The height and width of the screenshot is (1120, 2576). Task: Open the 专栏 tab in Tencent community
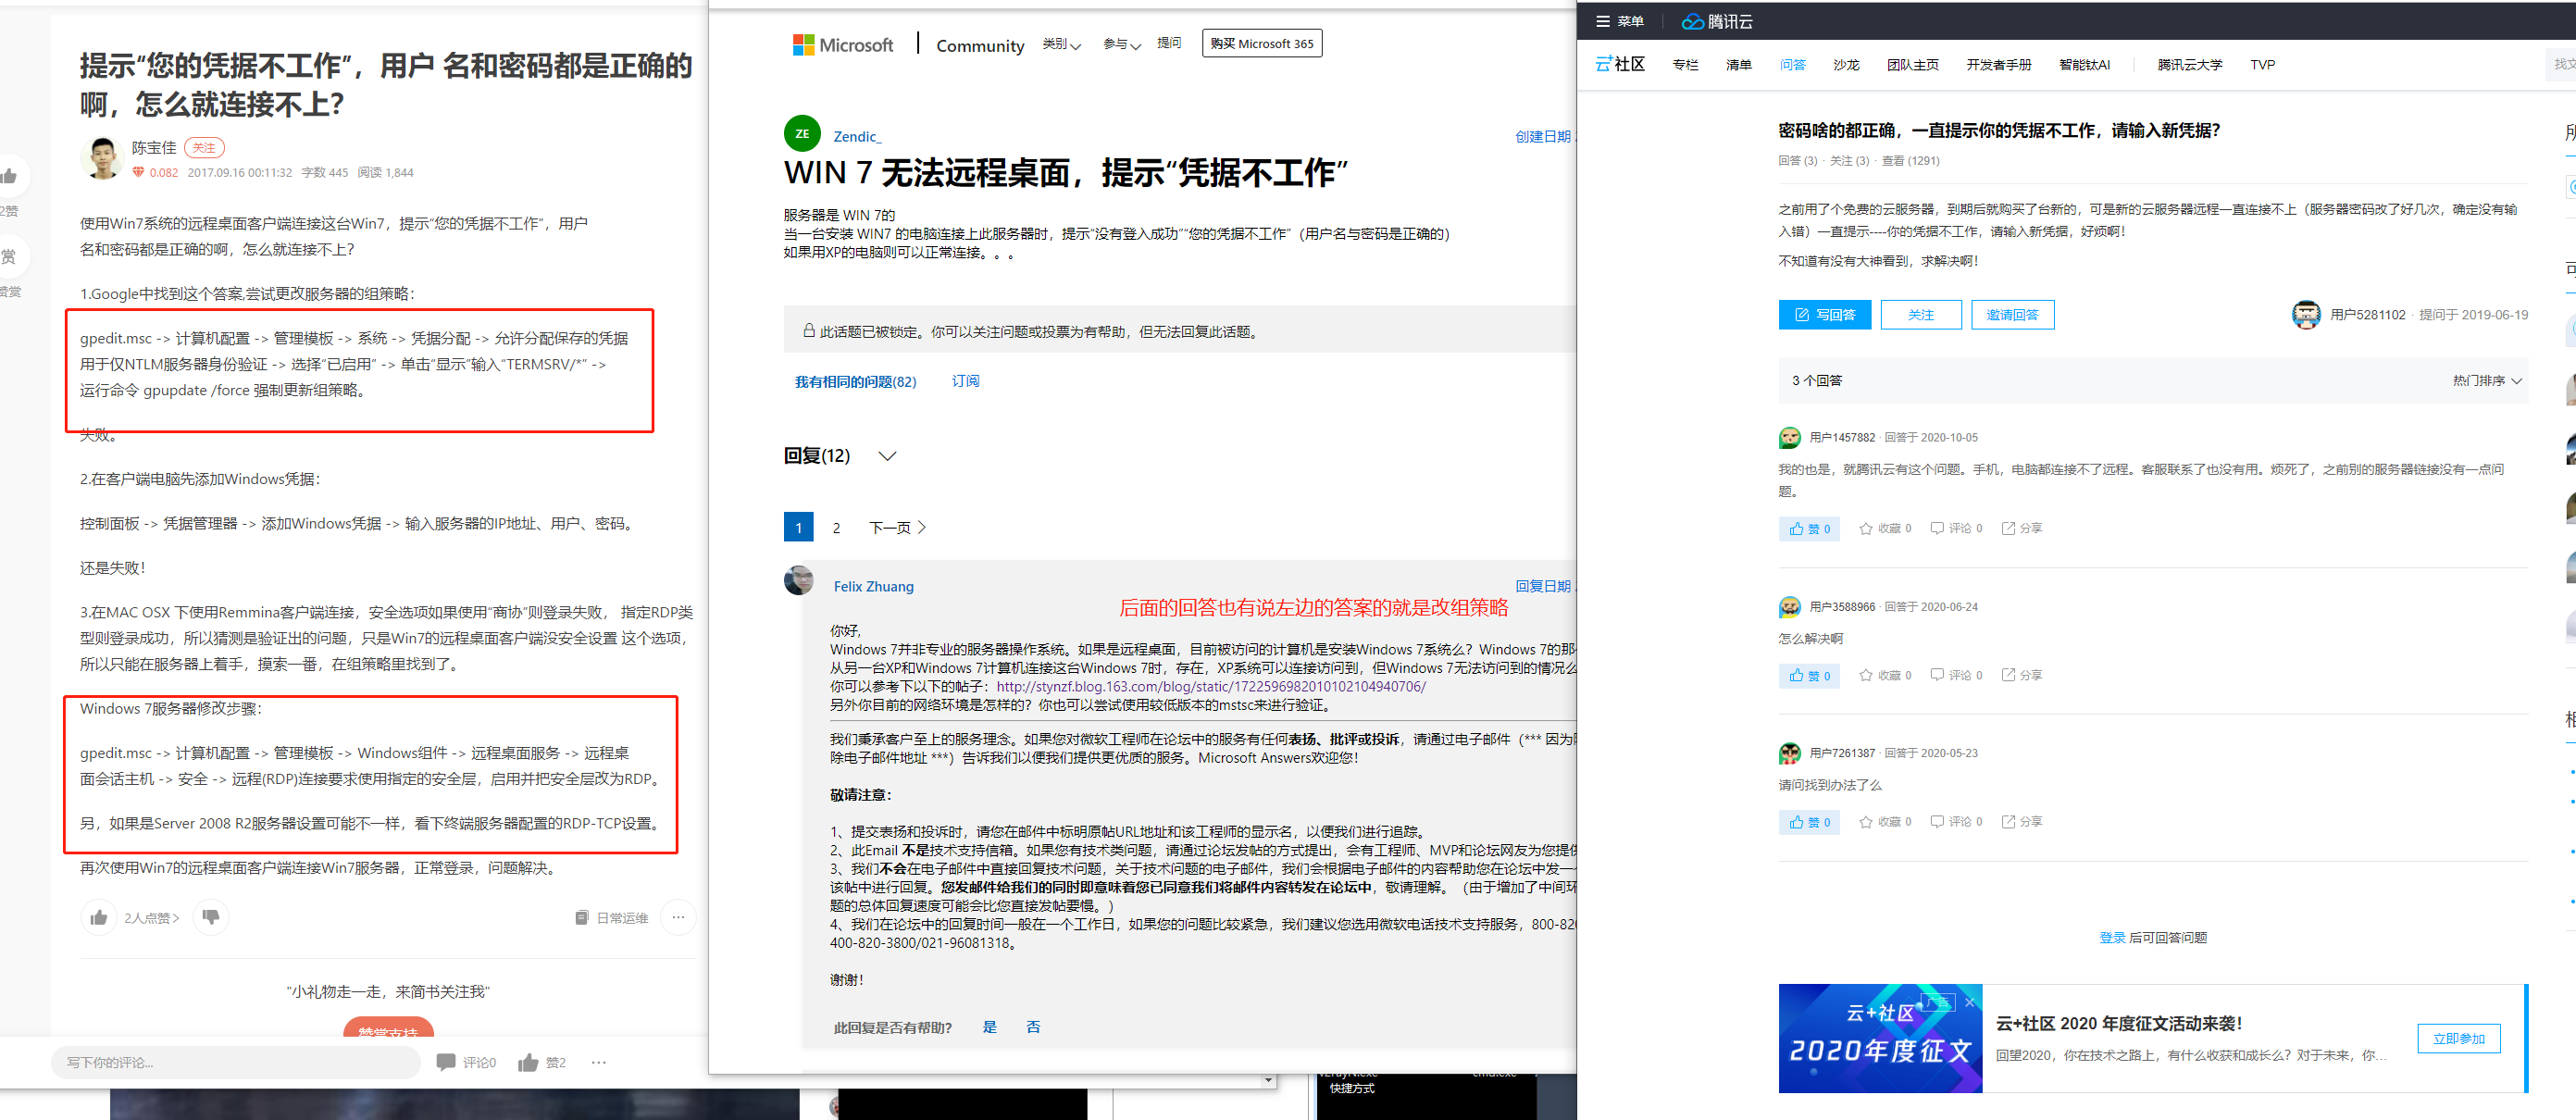point(1685,65)
